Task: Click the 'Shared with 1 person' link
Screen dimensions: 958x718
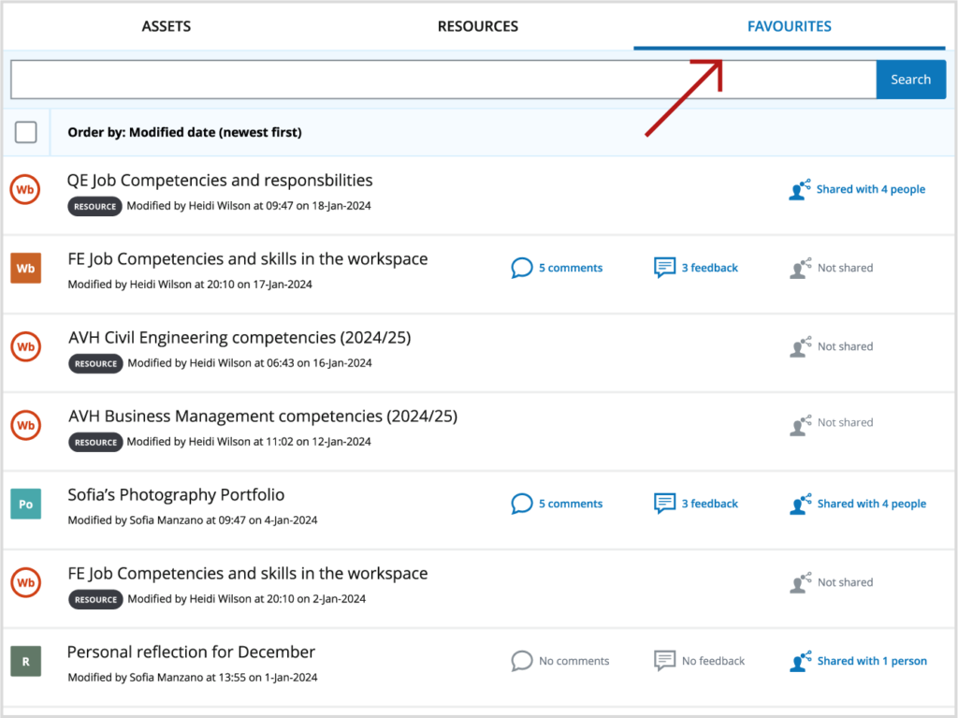Action: pyautogui.click(x=872, y=661)
